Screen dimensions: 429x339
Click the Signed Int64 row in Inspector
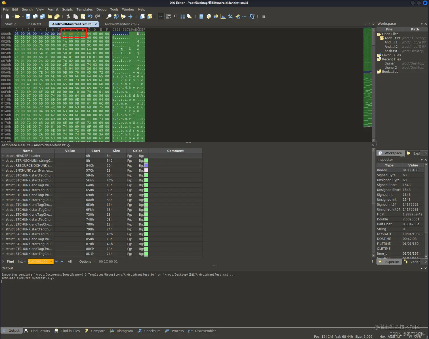coord(400,205)
